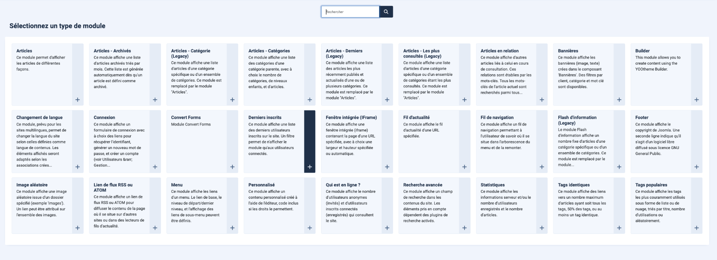The height and width of the screenshot is (260, 717).
Task: Add Bannières module plus icon
Action: point(619,100)
